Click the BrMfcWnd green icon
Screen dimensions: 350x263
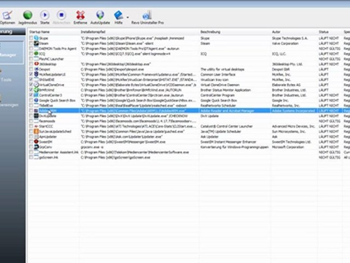pyautogui.click(x=36, y=90)
